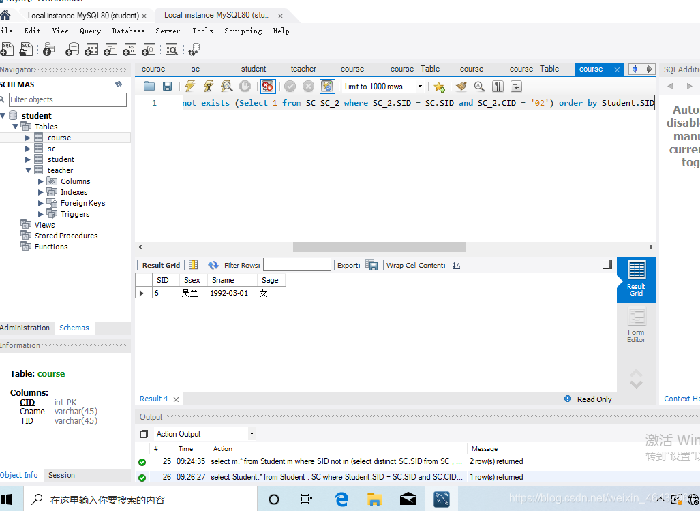Expand the teacher Columns node

pos(41,181)
